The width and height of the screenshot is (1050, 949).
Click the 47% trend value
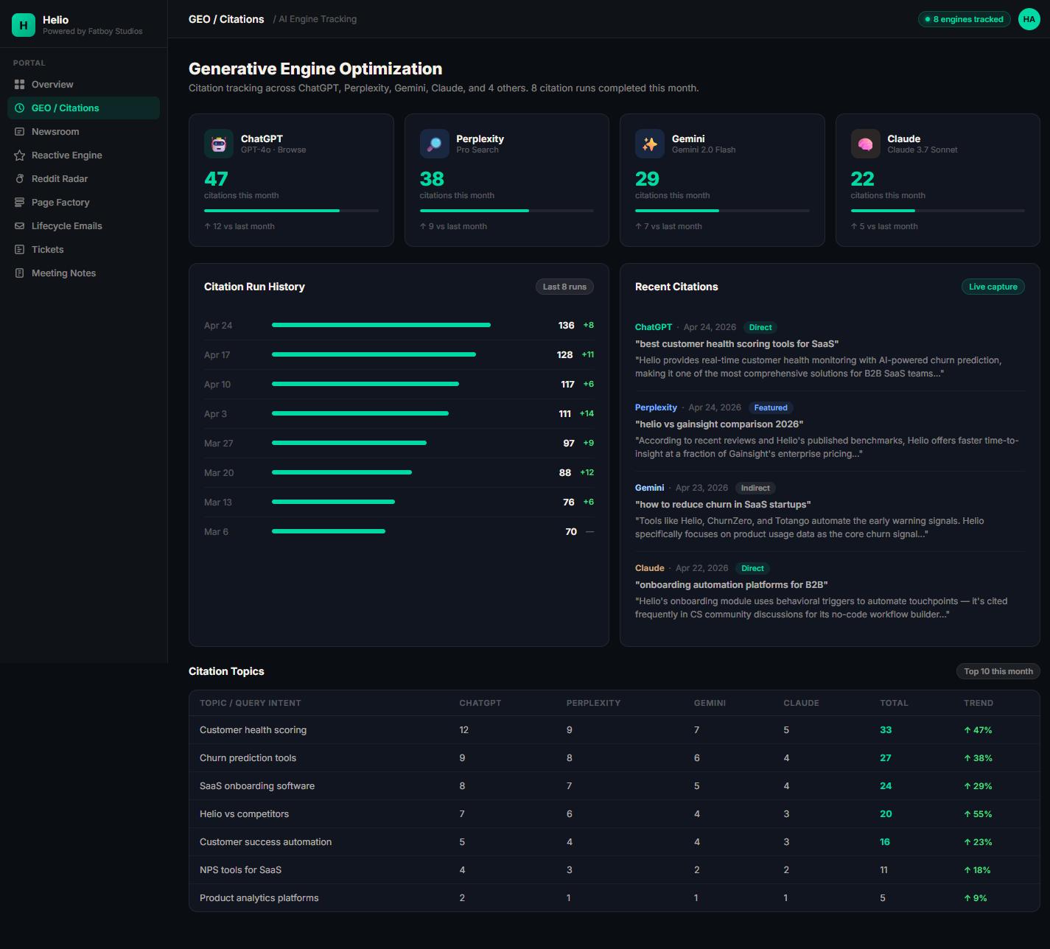point(978,730)
